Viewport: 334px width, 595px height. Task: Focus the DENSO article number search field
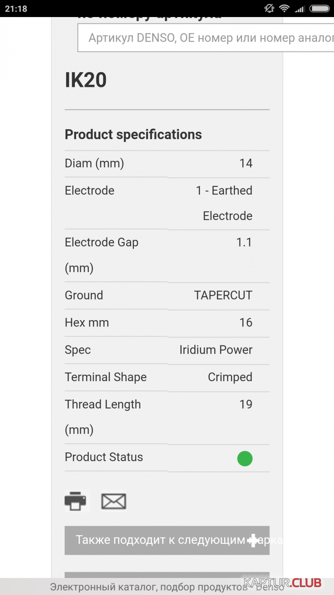[x=206, y=38]
